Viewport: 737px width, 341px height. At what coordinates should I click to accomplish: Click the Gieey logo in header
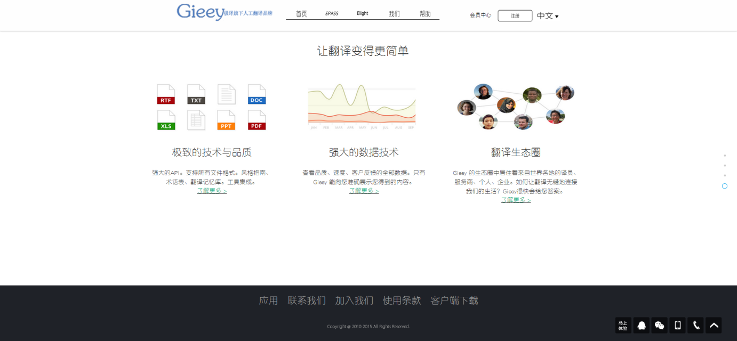(201, 12)
